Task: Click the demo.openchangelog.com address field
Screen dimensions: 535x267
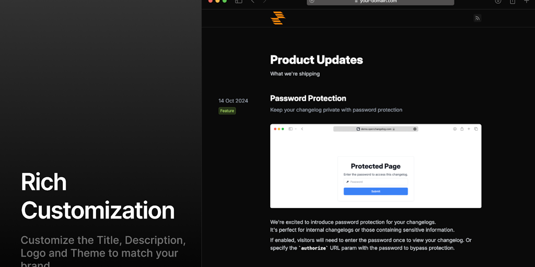Action: click(375, 129)
